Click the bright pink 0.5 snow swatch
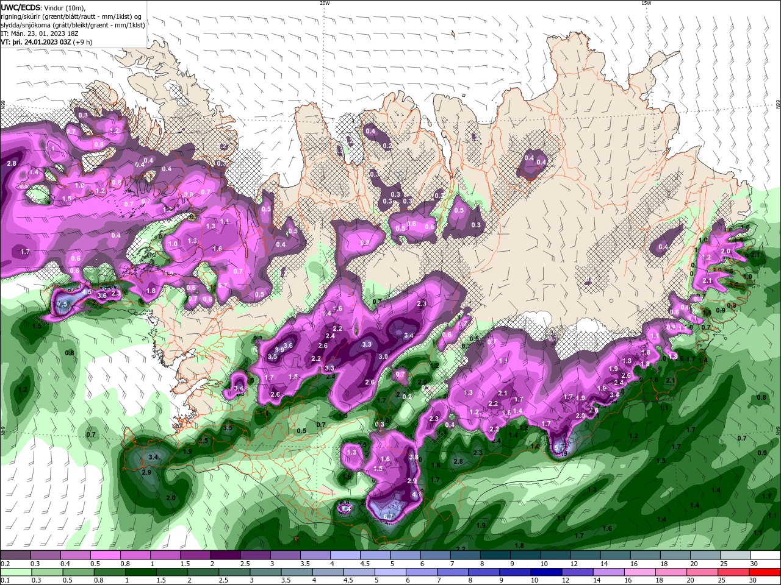The height and width of the screenshot is (585, 781). [x=106, y=555]
